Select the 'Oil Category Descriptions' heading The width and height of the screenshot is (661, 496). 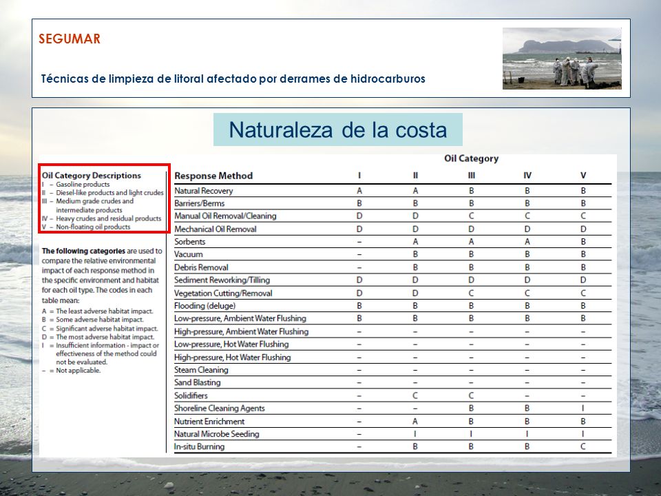(92, 176)
